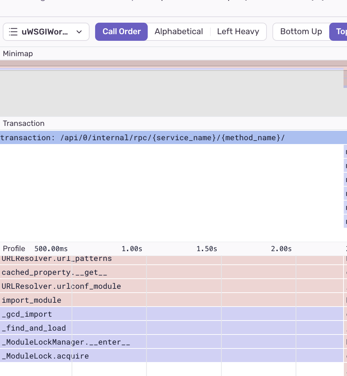The height and width of the screenshot is (376, 347).
Task: Switch sorting to Left Heavy
Action: click(238, 32)
